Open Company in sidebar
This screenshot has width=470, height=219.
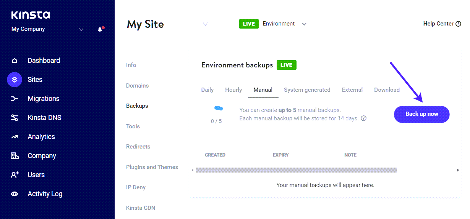(x=42, y=156)
